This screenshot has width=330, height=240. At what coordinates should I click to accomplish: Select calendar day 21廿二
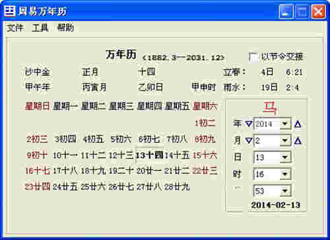click(x=177, y=171)
